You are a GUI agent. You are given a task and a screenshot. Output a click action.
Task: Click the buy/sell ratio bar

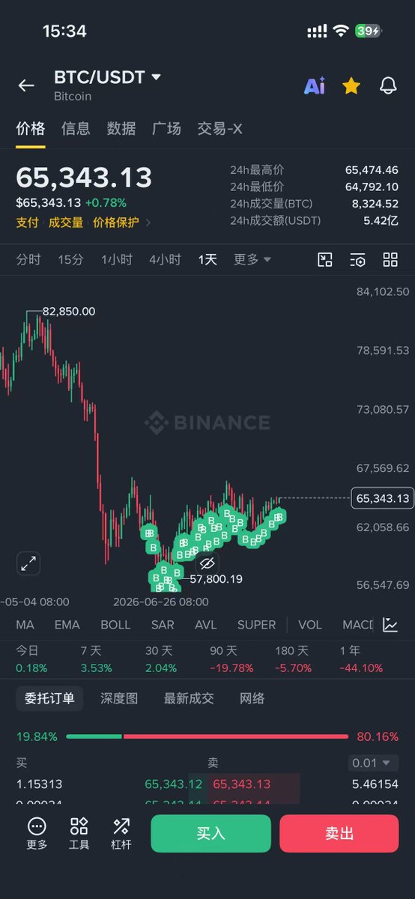207,736
